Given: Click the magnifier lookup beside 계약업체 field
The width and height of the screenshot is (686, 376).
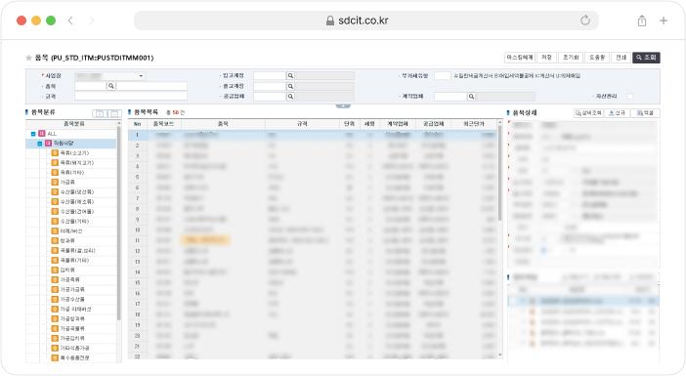Looking at the screenshot, I should pos(471,97).
